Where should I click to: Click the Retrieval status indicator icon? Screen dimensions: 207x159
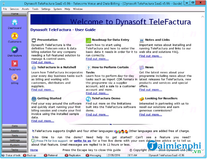(x=45, y=155)
